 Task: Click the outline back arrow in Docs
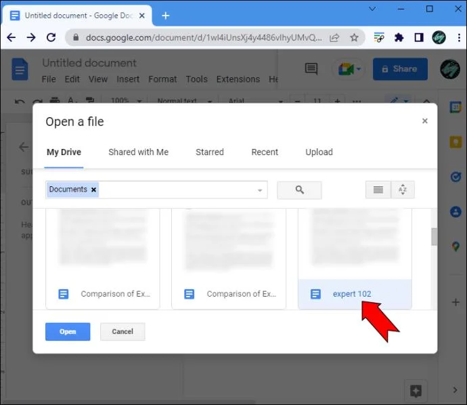coord(24,147)
